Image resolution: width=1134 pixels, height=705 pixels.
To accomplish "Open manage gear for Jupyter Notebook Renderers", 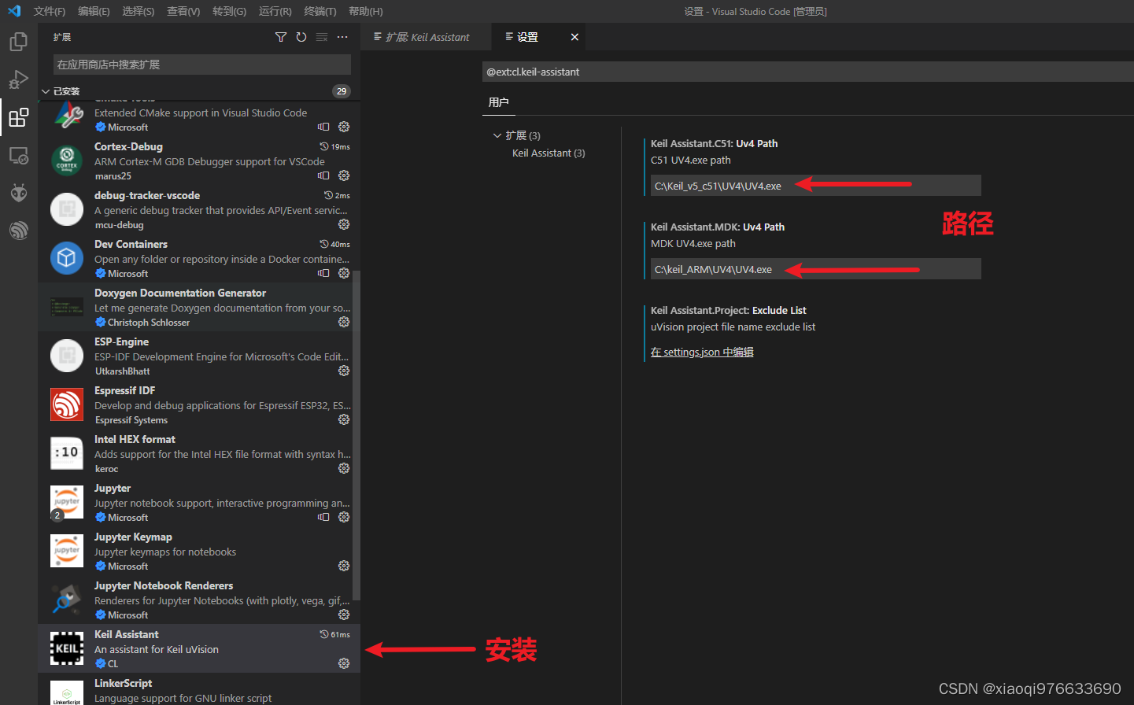I will pos(344,615).
